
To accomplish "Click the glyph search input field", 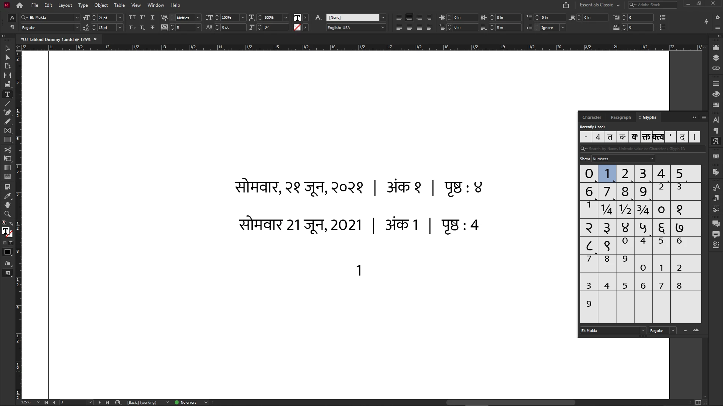I will pos(644,149).
